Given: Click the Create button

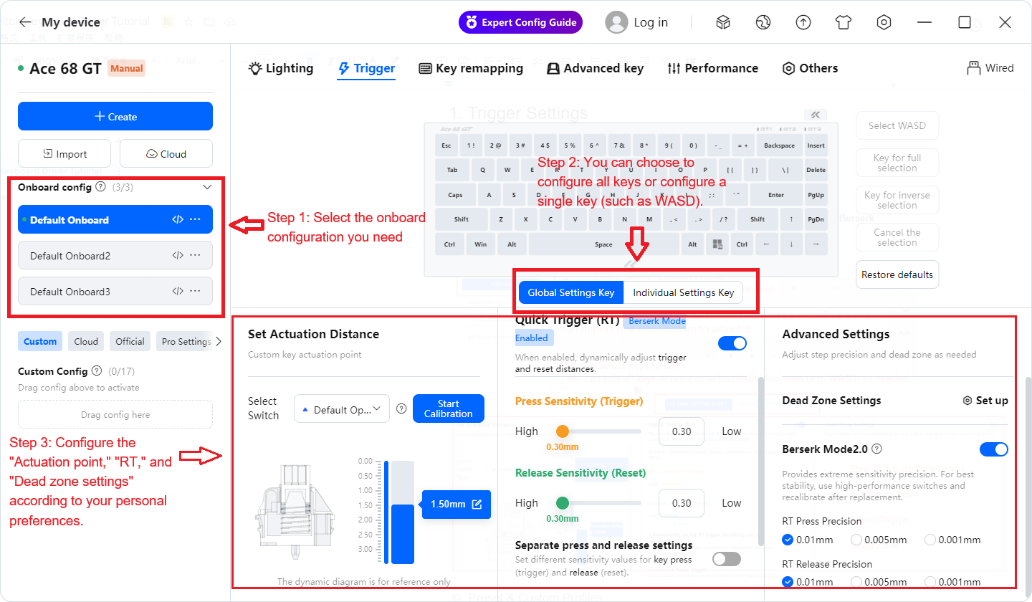Looking at the screenshot, I should [115, 116].
